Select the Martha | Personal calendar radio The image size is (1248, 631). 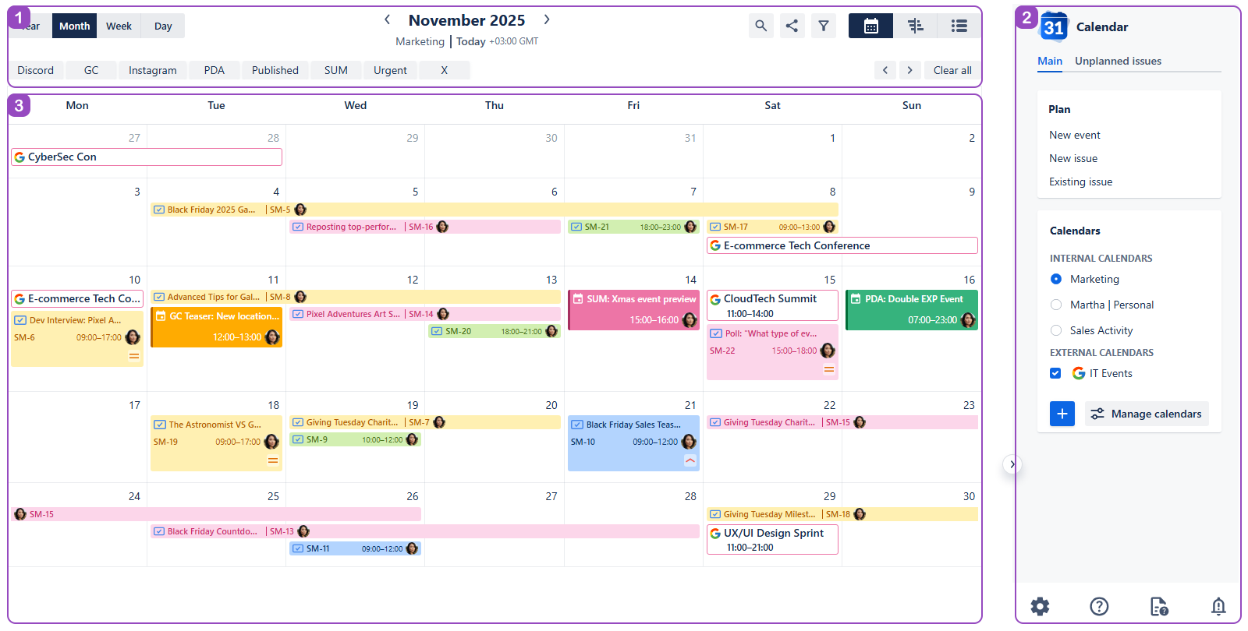click(x=1056, y=305)
